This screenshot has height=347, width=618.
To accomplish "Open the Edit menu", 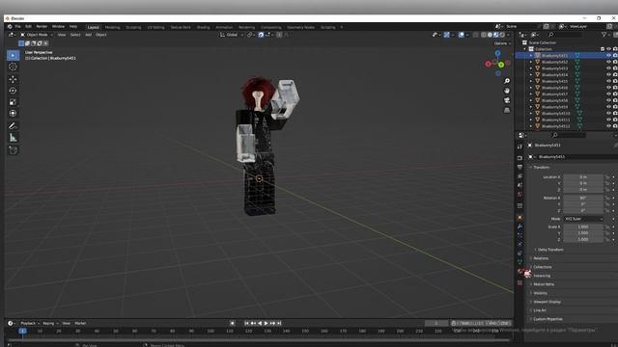I will (28, 27).
